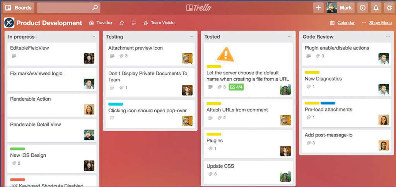Click the Product Development board title
Viewport: 396px width, 187px height.
click(49, 23)
